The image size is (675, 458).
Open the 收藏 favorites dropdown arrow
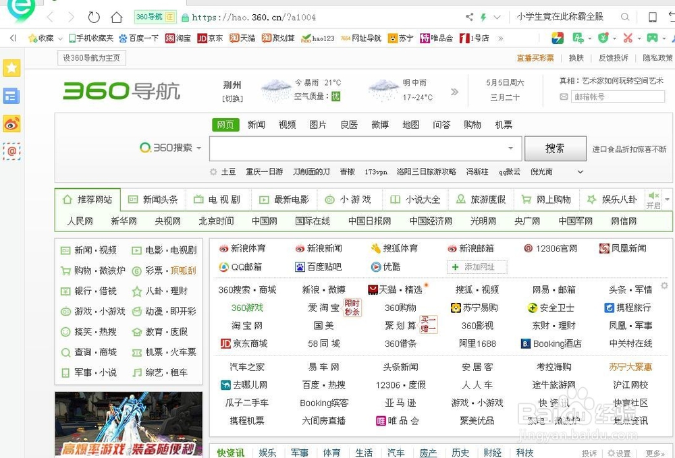click(60, 38)
